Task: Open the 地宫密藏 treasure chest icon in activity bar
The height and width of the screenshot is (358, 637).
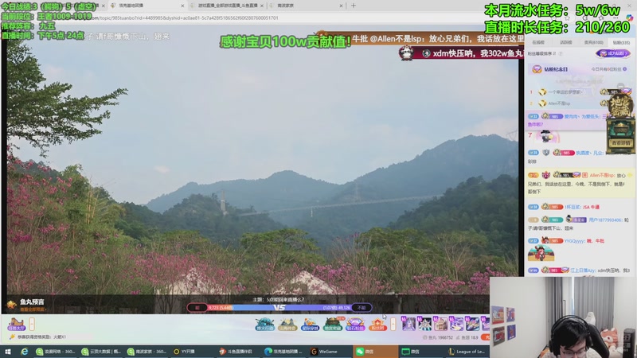Action: [332, 325]
